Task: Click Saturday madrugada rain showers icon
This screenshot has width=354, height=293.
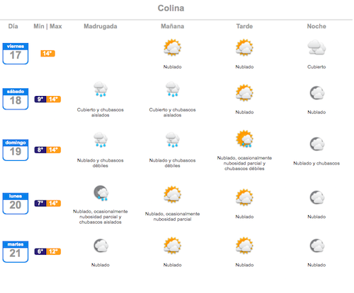Action: tap(101, 89)
